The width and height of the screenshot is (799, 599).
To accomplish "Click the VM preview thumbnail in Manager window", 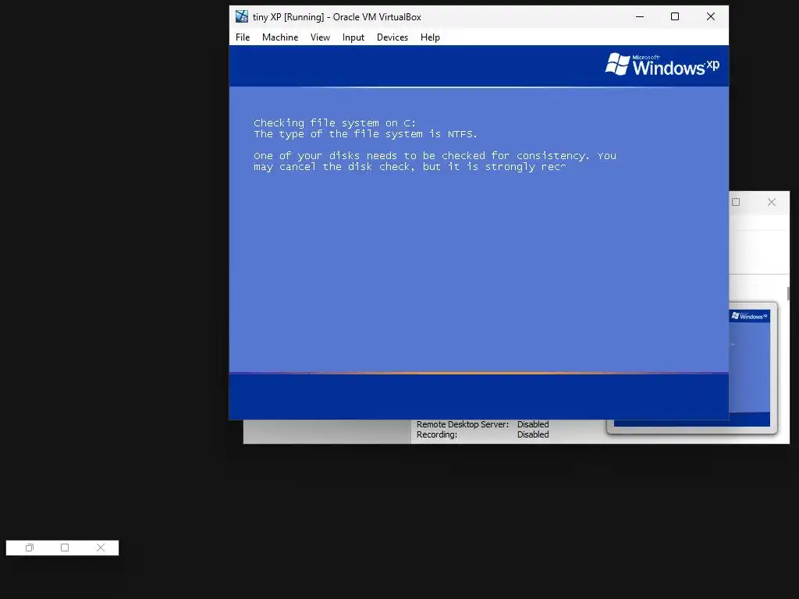I will click(749, 367).
